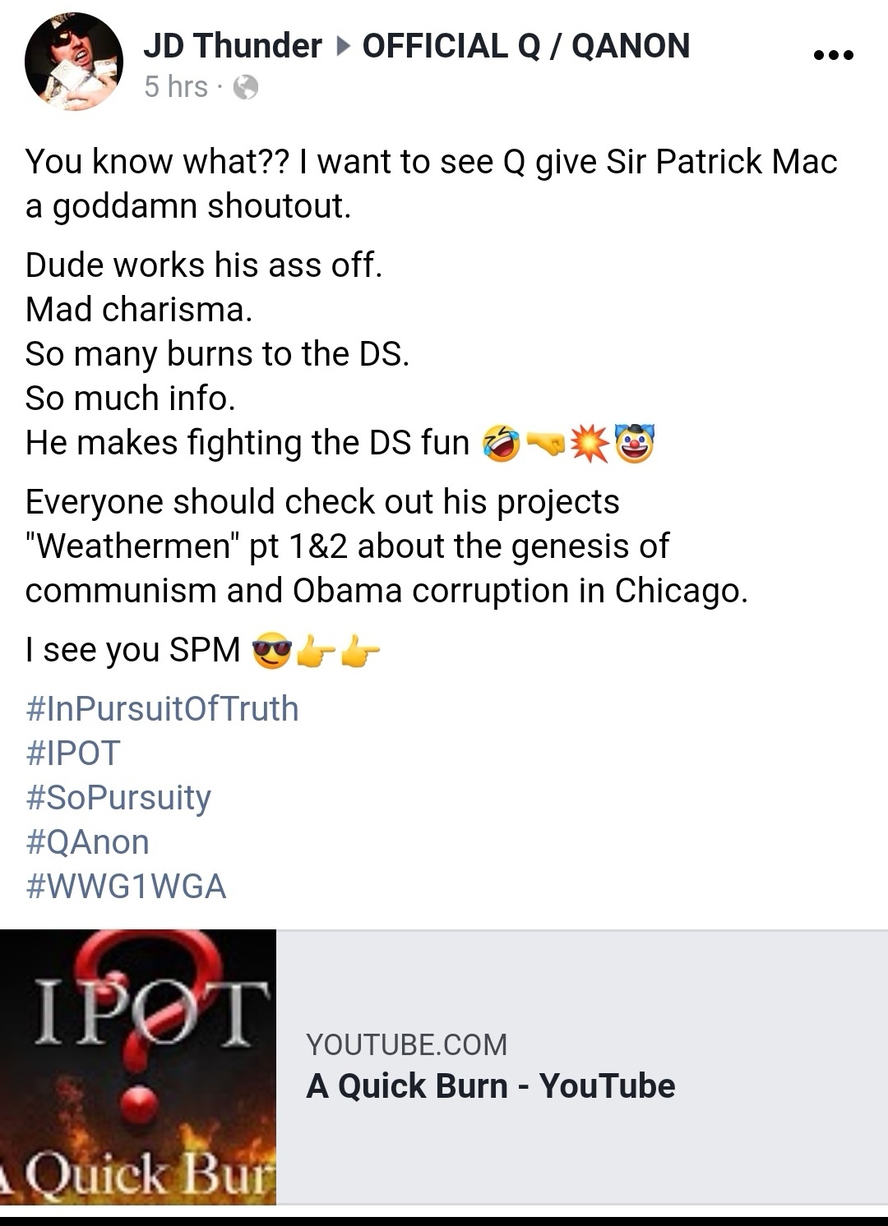The height and width of the screenshot is (1226, 888).
Task: Open 'A Quick Burn - YouTube' link title
Action: [x=491, y=1086]
